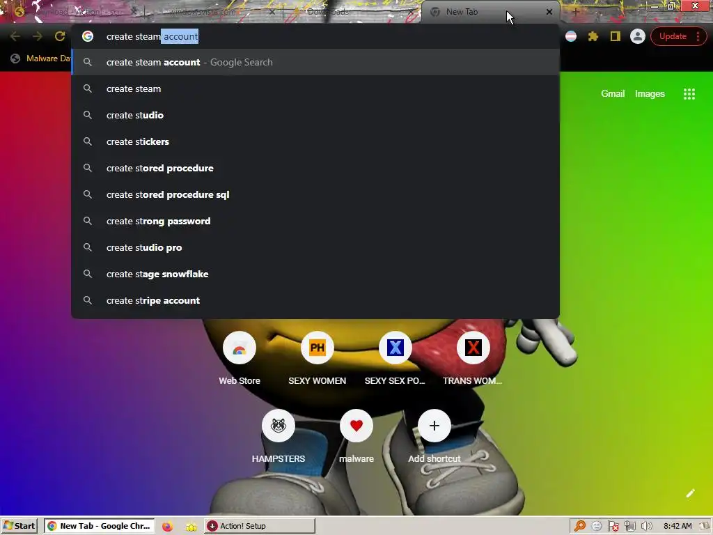This screenshot has width=713, height=535.
Task: Go forward with the forward arrow
Action: 38,36
